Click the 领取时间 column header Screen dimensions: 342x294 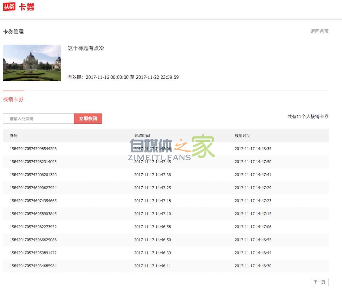tap(142, 136)
